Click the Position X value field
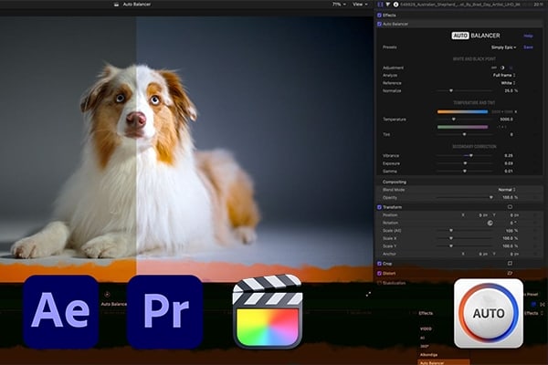This screenshot has width=548, height=365. click(x=483, y=215)
